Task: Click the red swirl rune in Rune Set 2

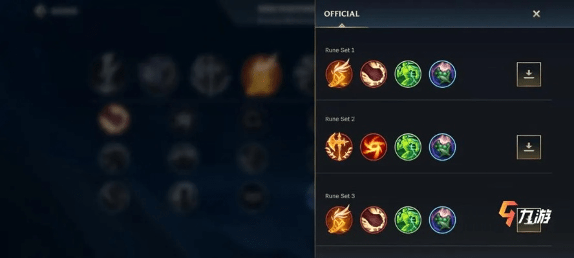Action: pyautogui.click(x=373, y=146)
